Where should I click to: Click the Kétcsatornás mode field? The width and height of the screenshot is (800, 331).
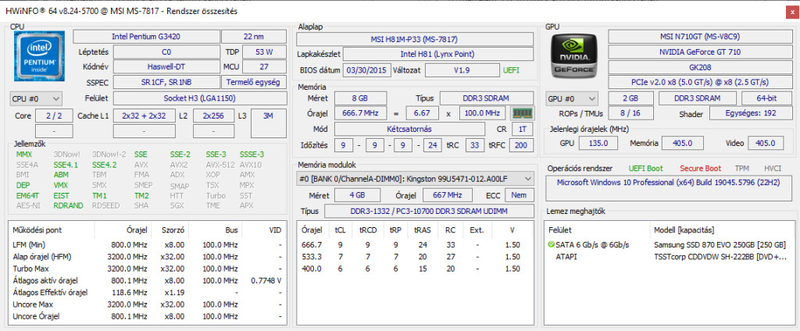(409, 129)
